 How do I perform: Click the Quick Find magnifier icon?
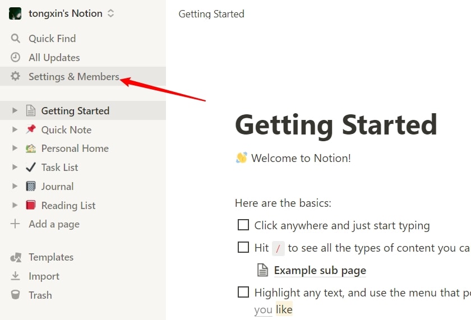pos(15,39)
